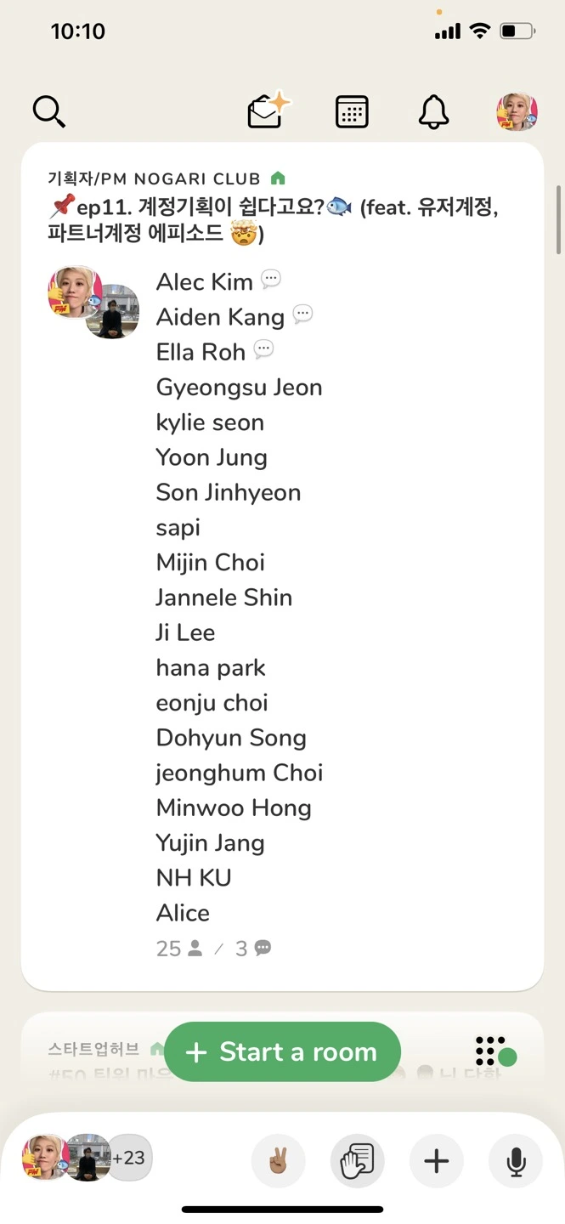Image resolution: width=565 pixels, height=1224 pixels.
Task: Open the dotted grid online-friends icon
Action: tap(494, 1051)
